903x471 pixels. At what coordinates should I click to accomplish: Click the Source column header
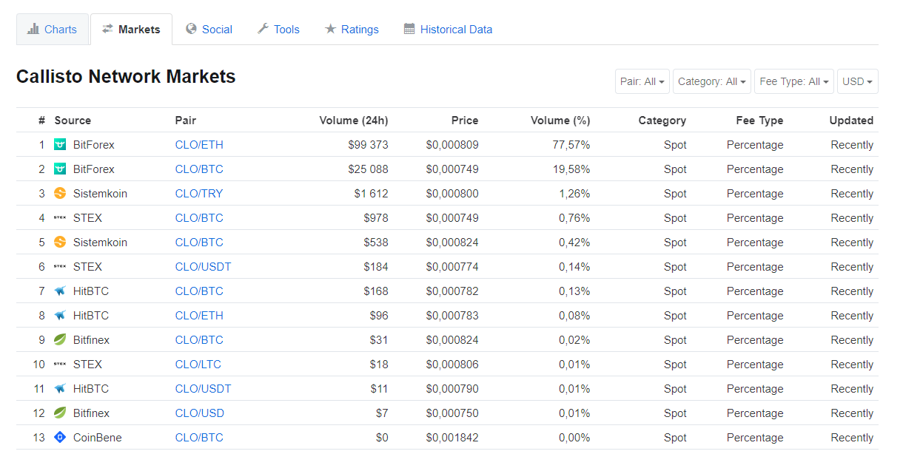(73, 121)
